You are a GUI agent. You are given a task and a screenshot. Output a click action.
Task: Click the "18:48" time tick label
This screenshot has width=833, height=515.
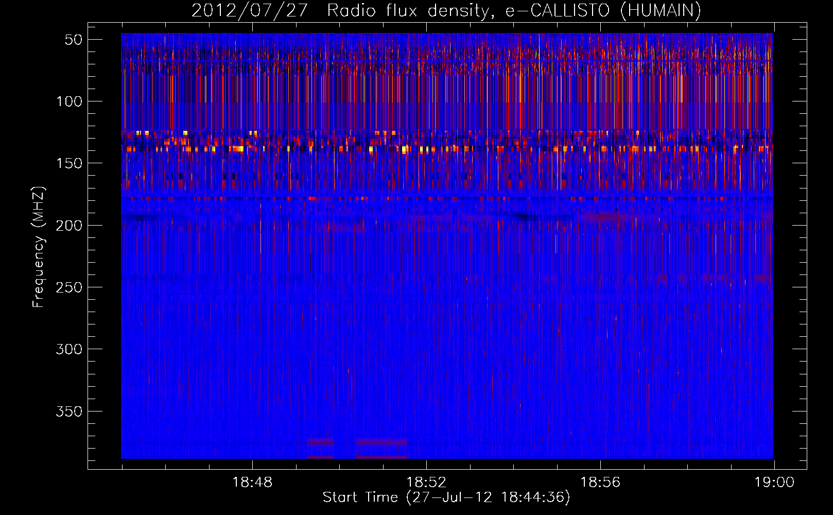pos(252,483)
